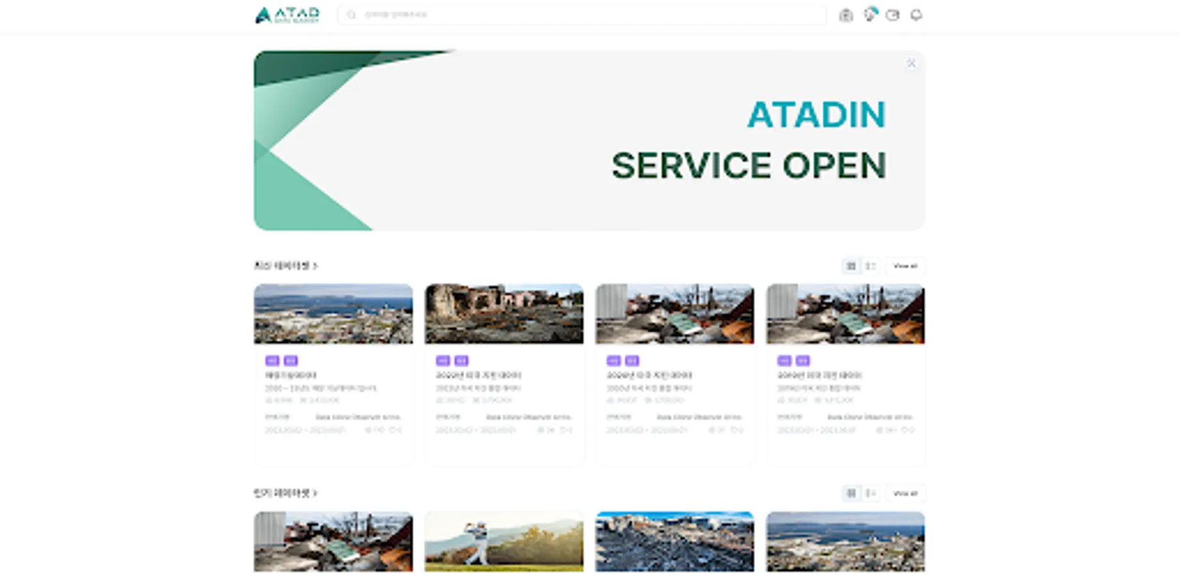
Task: Click the second purple tag on the ruined buildings card
Action: (x=461, y=361)
